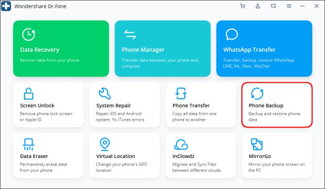
Task: Click the Phone Backup sync icon
Action: click(257, 94)
